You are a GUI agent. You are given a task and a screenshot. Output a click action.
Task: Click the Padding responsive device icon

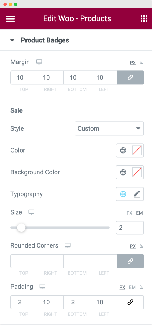point(42,287)
